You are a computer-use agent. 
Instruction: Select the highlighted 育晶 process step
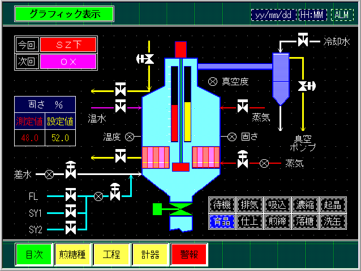coord(221,221)
